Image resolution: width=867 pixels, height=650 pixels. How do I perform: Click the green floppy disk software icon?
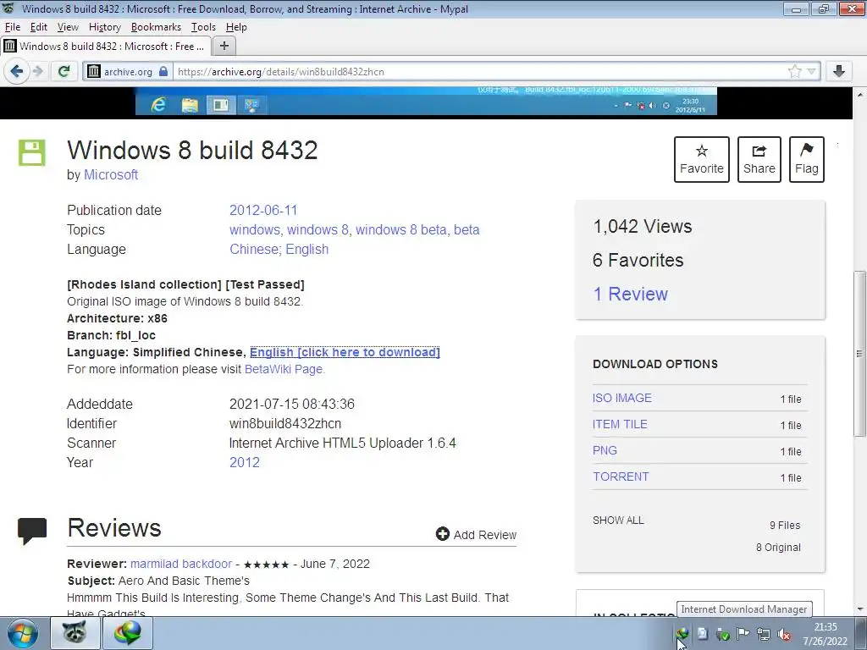pyautogui.click(x=32, y=152)
